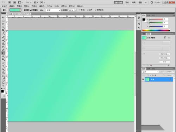Image resolution: width=176 pixels, height=132 pixels.
Task: Click the 颜色范围 (Color Range) button
Action: coord(165,58)
